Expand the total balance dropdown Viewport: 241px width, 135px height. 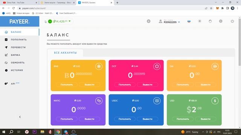click(x=70, y=21)
